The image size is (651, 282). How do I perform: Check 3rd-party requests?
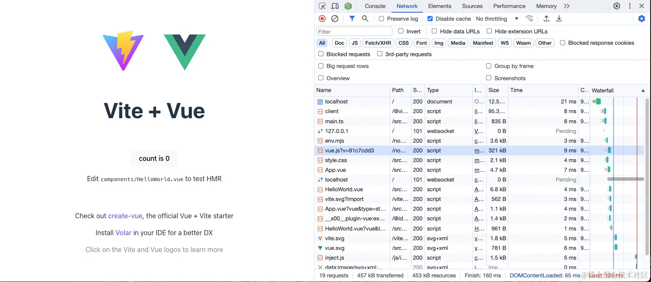pyautogui.click(x=380, y=54)
